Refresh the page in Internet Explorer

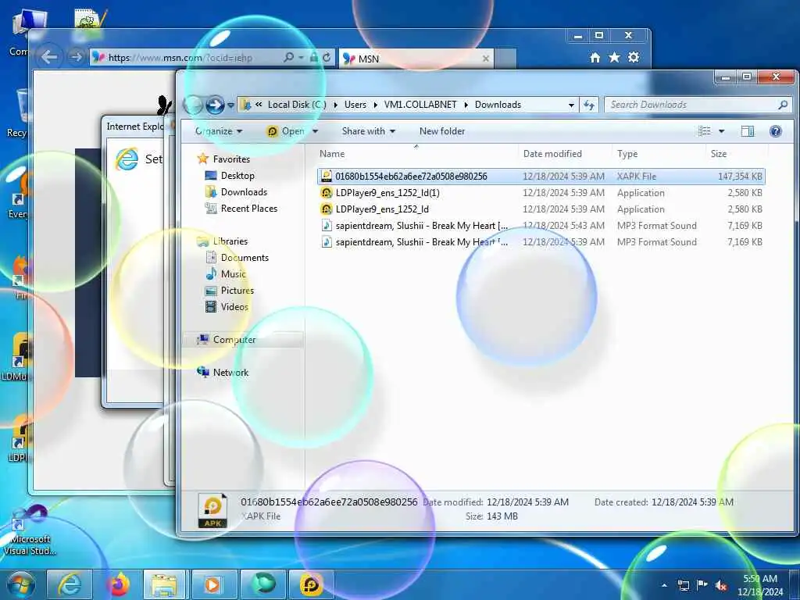point(327,58)
